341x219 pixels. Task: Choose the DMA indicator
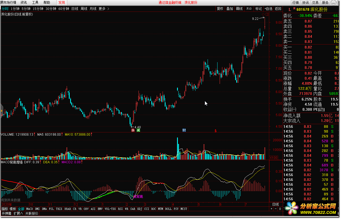coord(44,209)
